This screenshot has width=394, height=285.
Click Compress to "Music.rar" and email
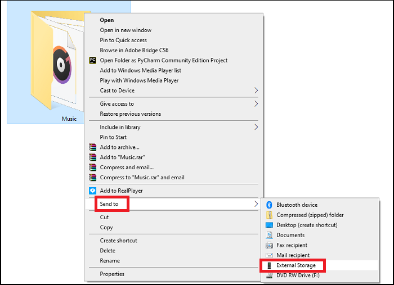coord(142,178)
